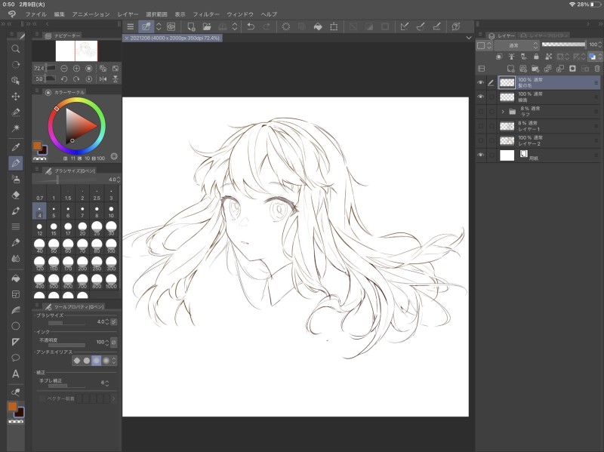Viewport: 604px width, 452px height.
Task: Select the magnifier Zoom tool
Action: tap(16, 48)
